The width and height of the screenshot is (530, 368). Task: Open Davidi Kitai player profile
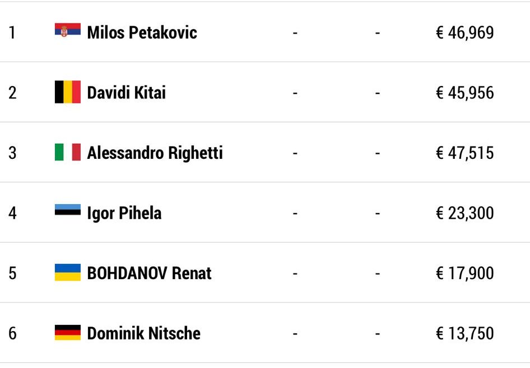[127, 93]
